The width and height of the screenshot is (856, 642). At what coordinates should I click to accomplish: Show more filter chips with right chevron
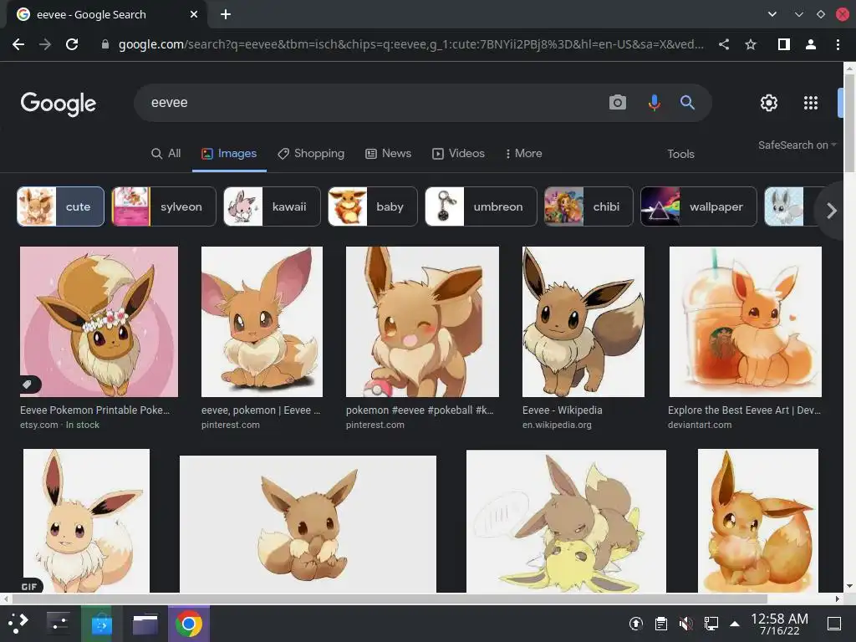832,210
